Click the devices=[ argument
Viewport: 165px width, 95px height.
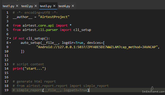[96, 43]
